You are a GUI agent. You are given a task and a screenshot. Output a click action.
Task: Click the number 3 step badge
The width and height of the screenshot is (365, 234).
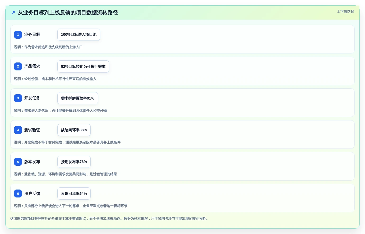click(18, 98)
